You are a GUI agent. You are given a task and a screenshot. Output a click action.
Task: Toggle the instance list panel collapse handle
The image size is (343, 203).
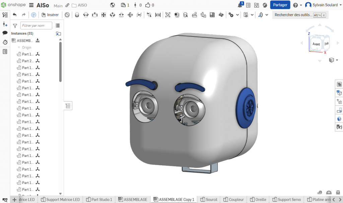pyautogui.click(x=68, y=106)
